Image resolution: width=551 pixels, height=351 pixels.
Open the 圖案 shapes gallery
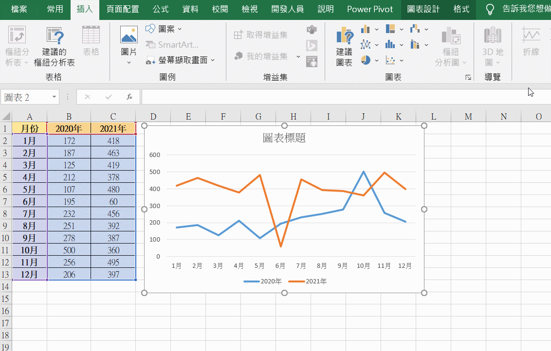pyautogui.click(x=164, y=29)
